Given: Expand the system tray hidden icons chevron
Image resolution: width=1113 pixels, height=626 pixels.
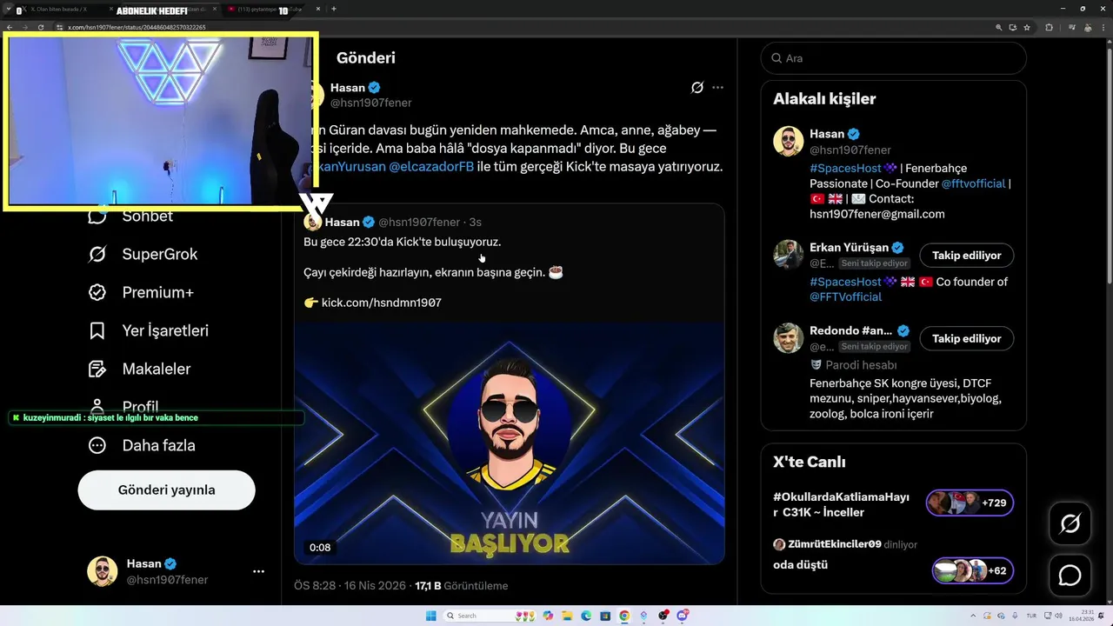Looking at the screenshot, I should [x=973, y=616].
